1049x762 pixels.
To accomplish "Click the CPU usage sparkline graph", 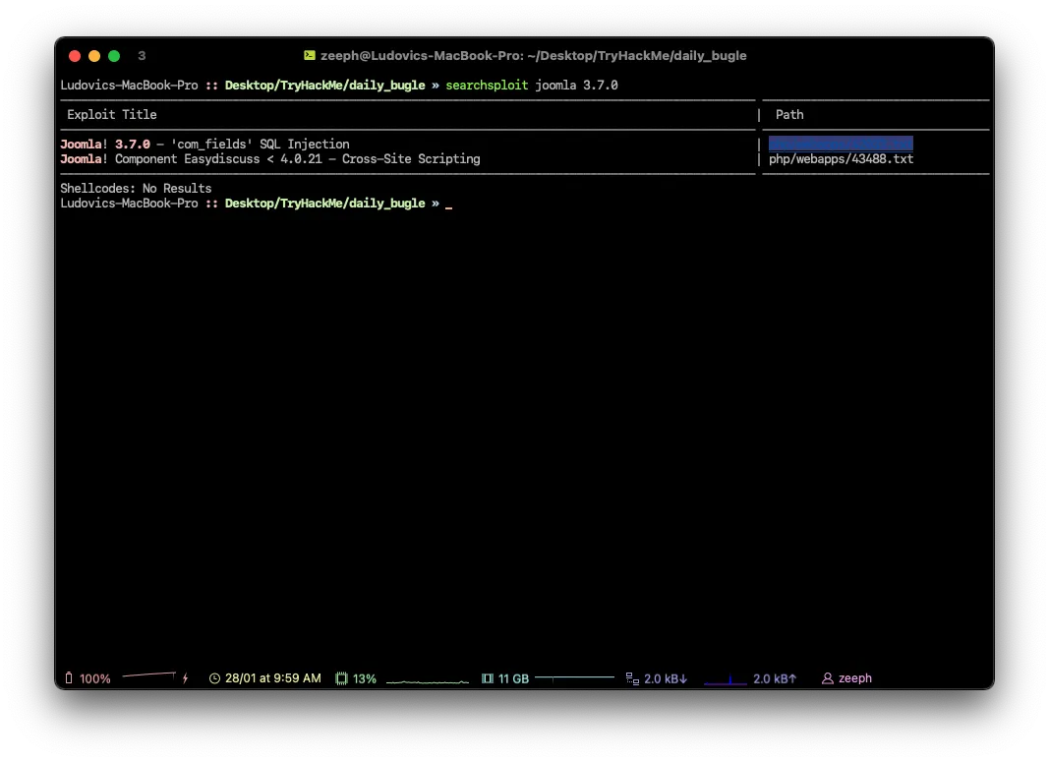I will tap(427, 679).
